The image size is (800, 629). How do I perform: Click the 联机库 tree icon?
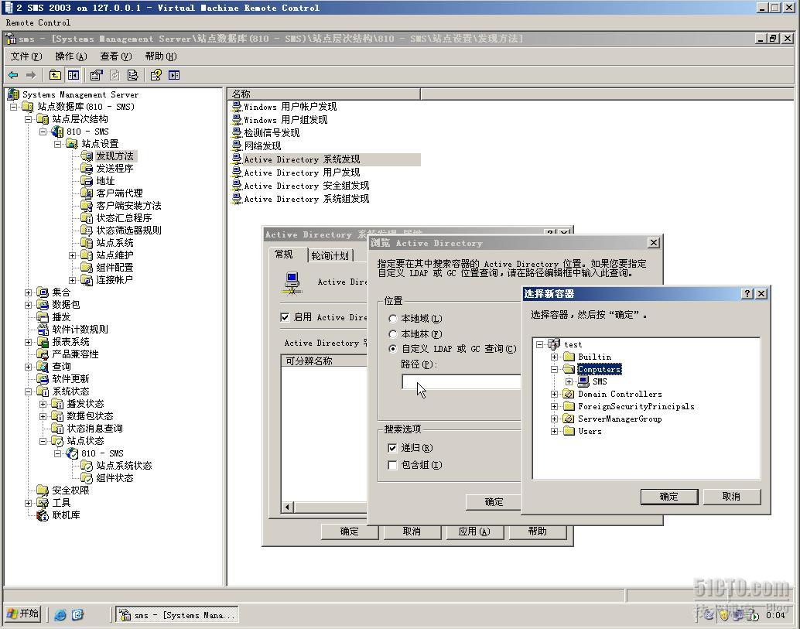[43, 515]
